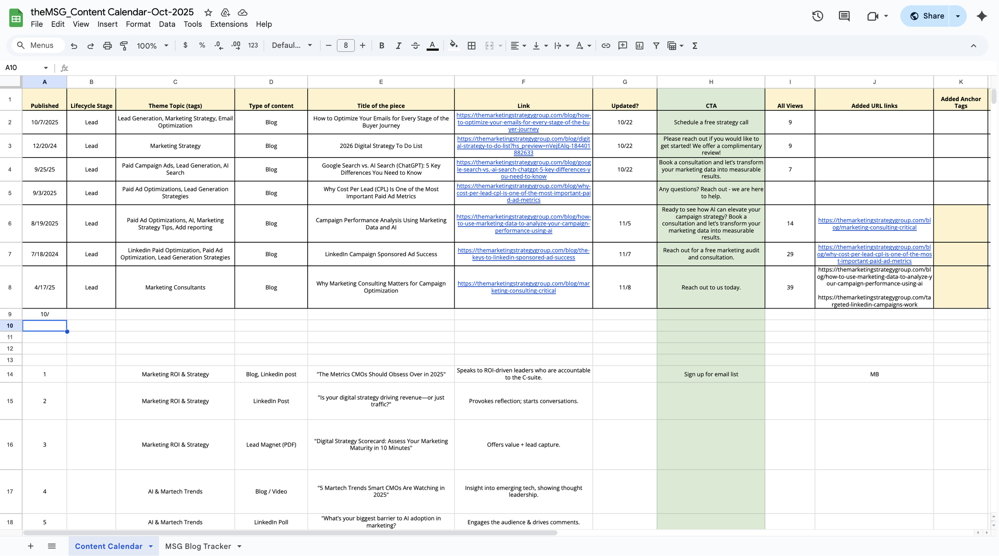The width and height of the screenshot is (999, 556).
Task: Click the functions sigma icon
Action: pos(695,46)
